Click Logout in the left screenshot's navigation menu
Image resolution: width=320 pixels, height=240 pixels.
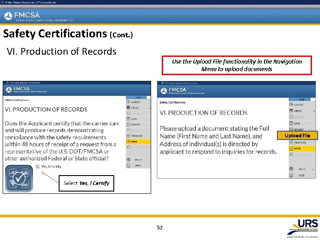point(138,102)
